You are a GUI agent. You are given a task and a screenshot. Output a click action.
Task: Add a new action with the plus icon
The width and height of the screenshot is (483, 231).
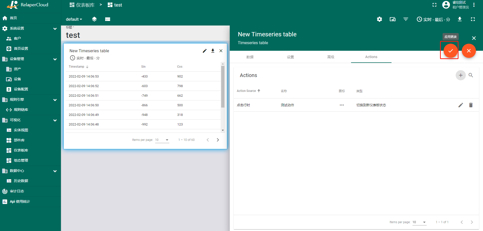tap(461, 75)
